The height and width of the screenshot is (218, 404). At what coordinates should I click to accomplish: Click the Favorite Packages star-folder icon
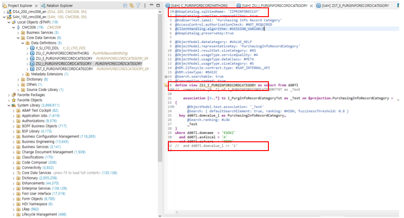click(14, 95)
